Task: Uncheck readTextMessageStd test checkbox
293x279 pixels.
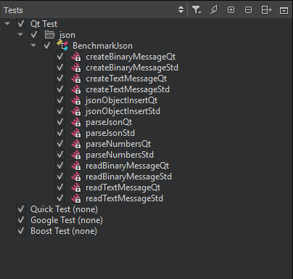Action: [60, 198]
